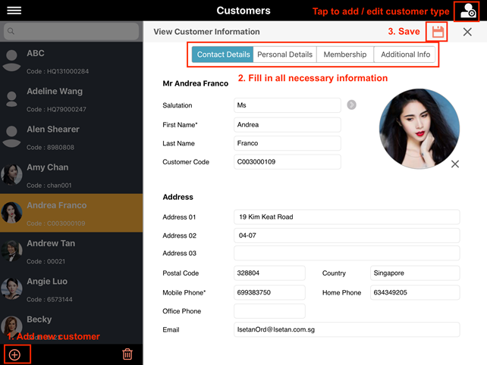Viewport: 487px width, 365px height.
Task: Click Amy Chan's avatar thumbnail
Action: point(11,175)
